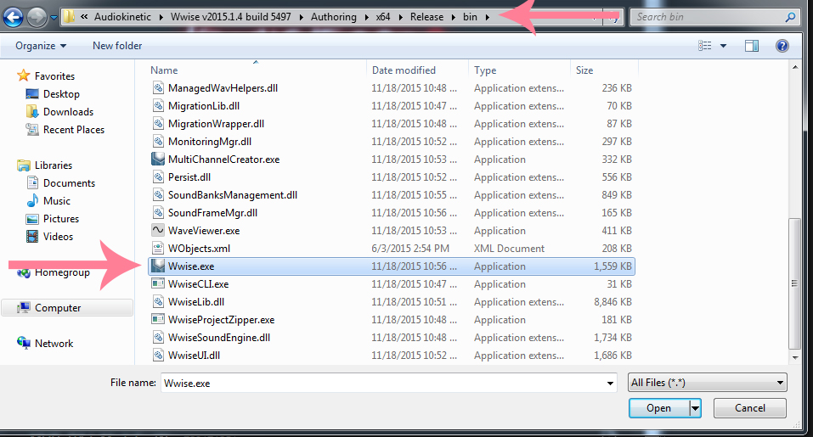Select the Authoring segment in the address bar
813x437 pixels.
point(333,17)
